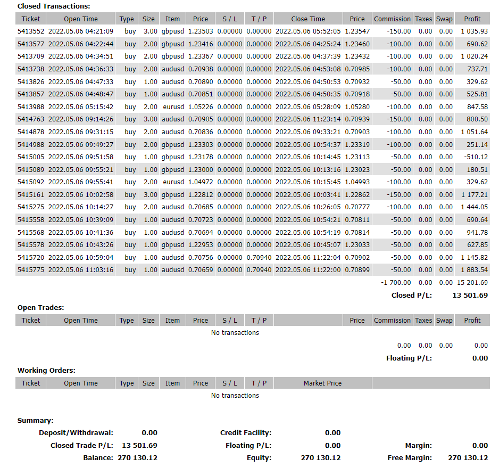Viewport: 499px width, 467px height.
Task: Select the Open Trades heading
Action: (x=41, y=307)
